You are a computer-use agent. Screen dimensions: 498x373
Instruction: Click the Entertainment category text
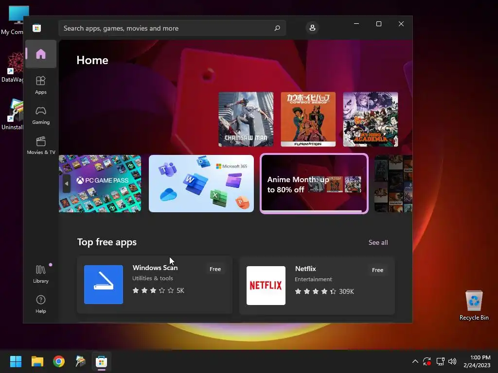pos(313,279)
